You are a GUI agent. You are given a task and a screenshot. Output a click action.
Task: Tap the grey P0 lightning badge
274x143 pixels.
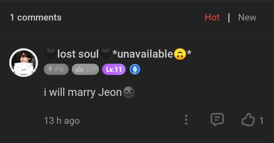point(56,69)
